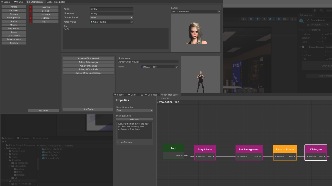
Task: Click the Add Sprite button
Action: [x=88, y=109]
